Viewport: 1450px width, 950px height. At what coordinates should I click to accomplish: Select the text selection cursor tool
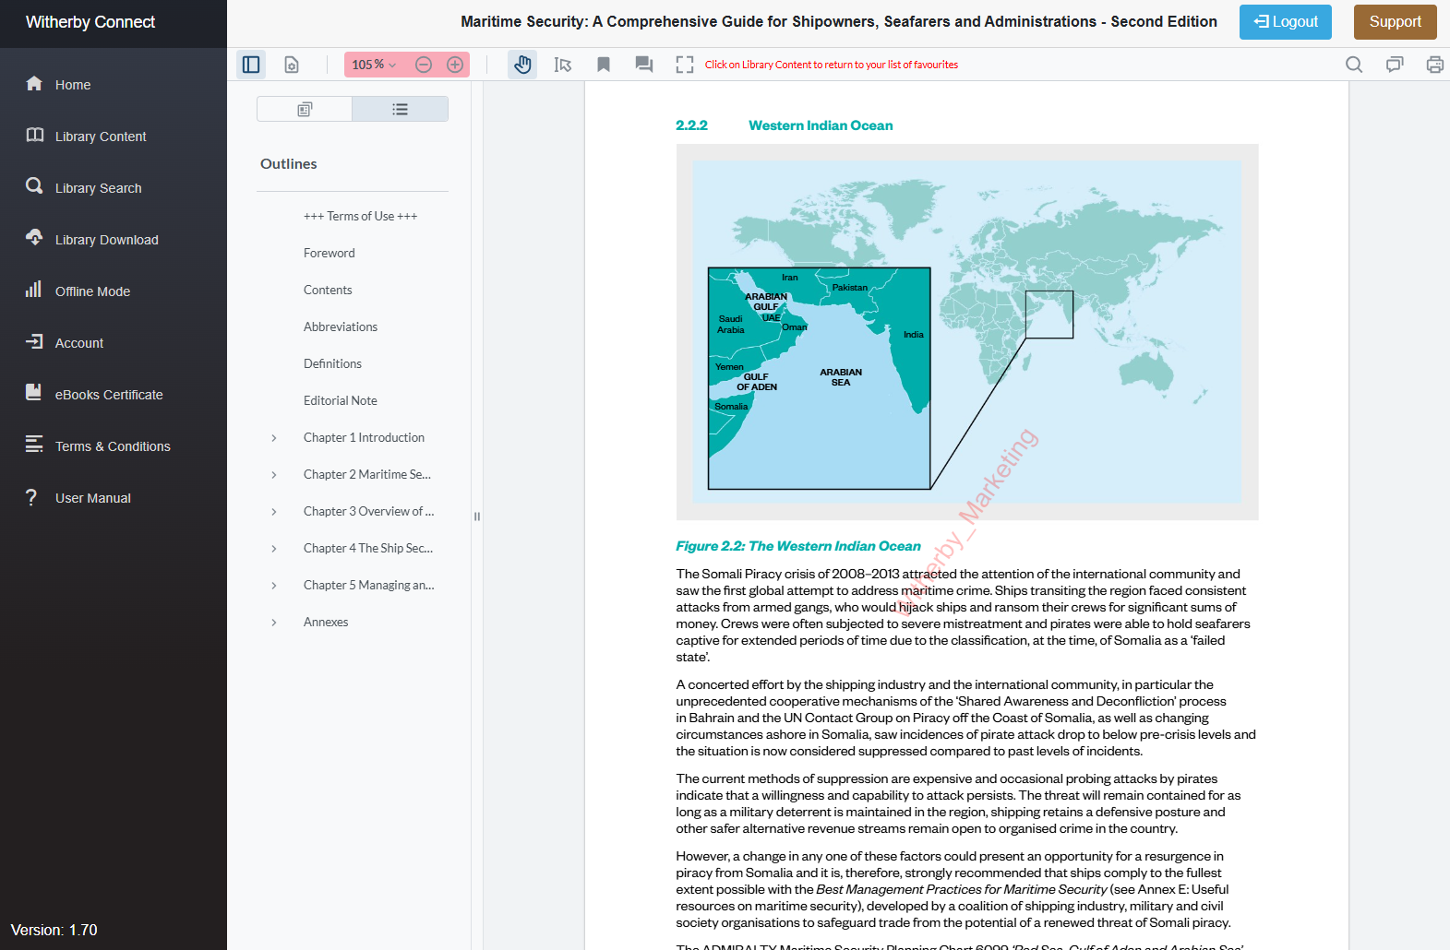pyautogui.click(x=563, y=65)
